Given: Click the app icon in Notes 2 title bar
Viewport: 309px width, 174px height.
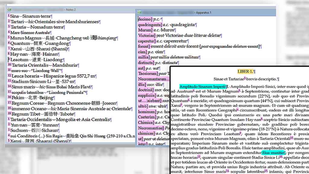Looking at the screenshot, I should pos(9,9).
